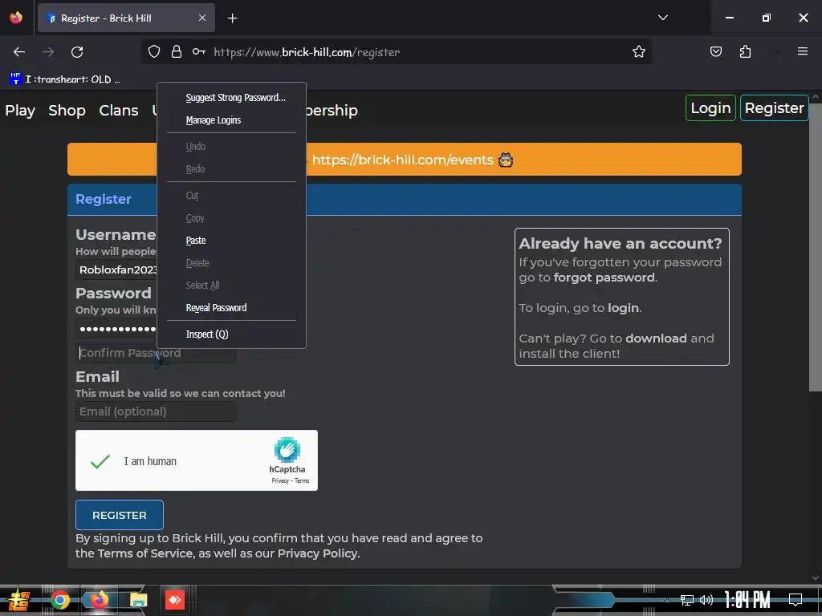Click the site padlock icon

click(177, 51)
